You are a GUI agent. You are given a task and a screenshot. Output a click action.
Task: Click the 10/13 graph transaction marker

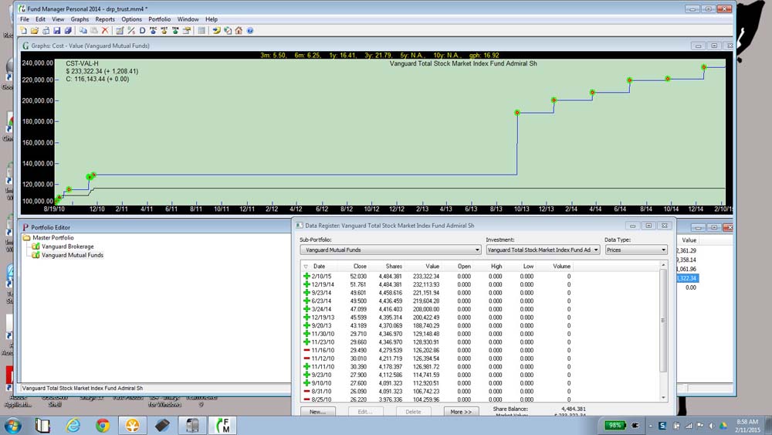[x=517, y=113]
